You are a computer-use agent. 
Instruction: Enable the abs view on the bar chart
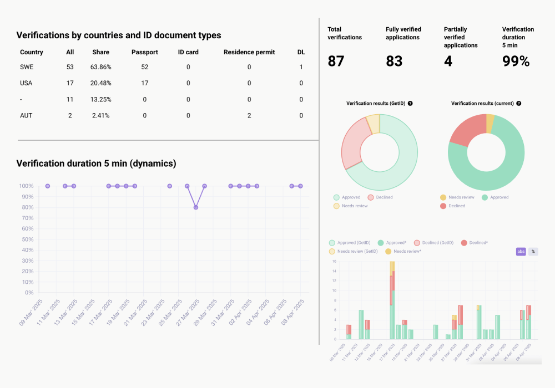pos(521,252)
